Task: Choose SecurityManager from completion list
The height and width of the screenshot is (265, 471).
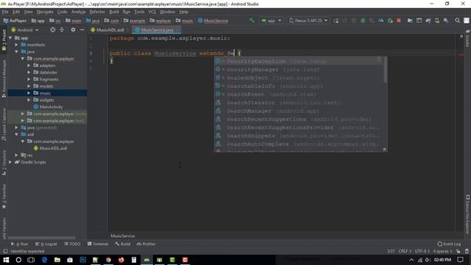Action: point(299,70)
